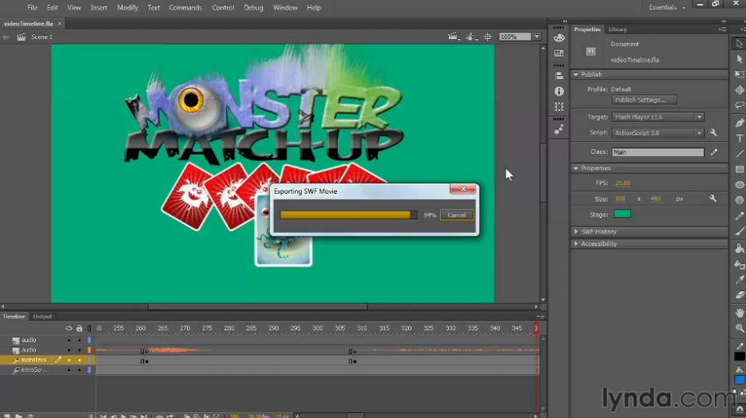Toggle visibility dot on introScr layer

click(x=69, y=369)
